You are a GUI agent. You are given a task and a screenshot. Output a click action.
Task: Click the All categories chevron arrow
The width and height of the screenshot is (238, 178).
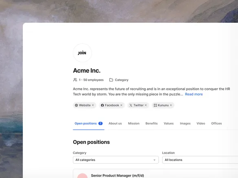pos(154,160)
